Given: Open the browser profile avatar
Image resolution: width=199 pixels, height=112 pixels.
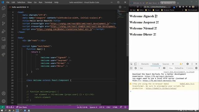Looking at the screenshot, I should [x=193, y=7].
